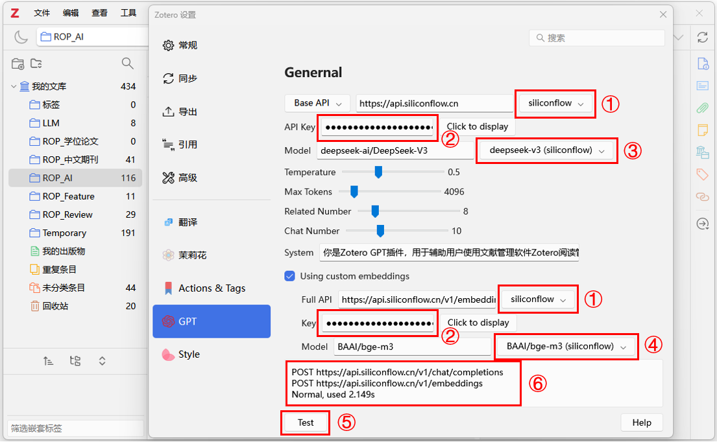The width and height of the screenshot is (717, 442).
Task: Open the tags pane icon
Action: pyautogui.click(x=702, y=174)
